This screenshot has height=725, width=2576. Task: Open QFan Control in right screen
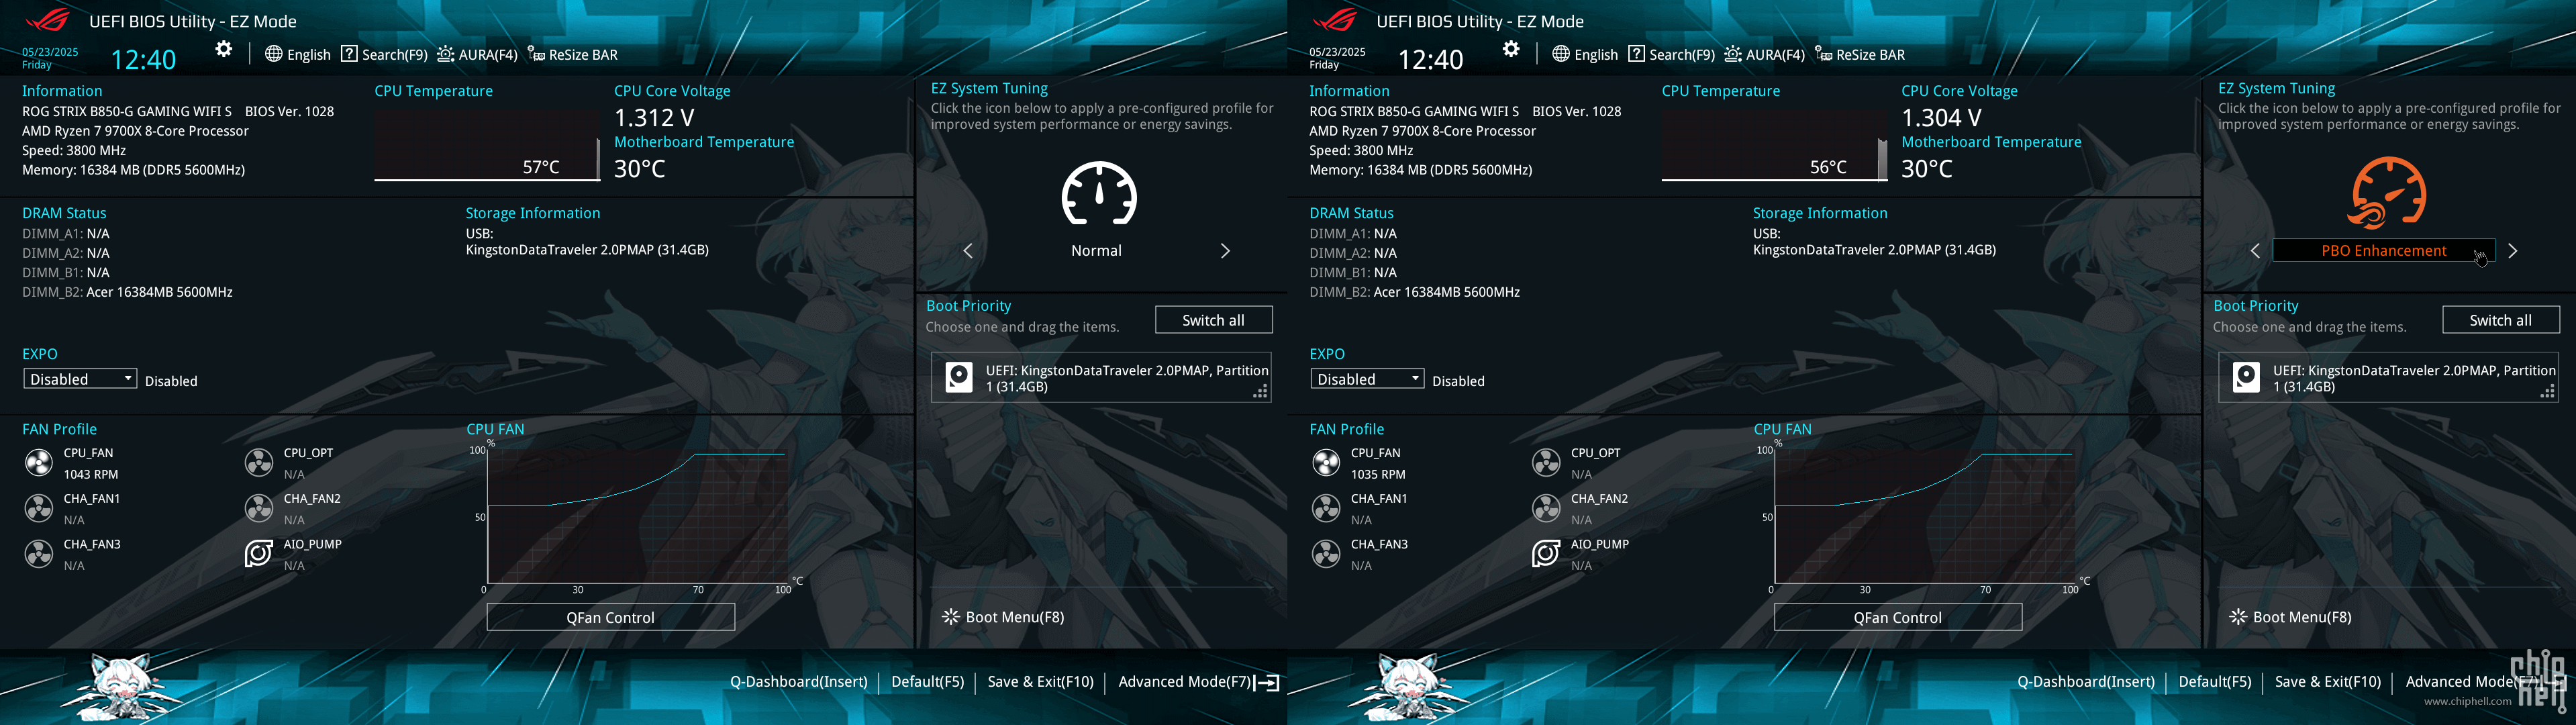pos(1897,617)
